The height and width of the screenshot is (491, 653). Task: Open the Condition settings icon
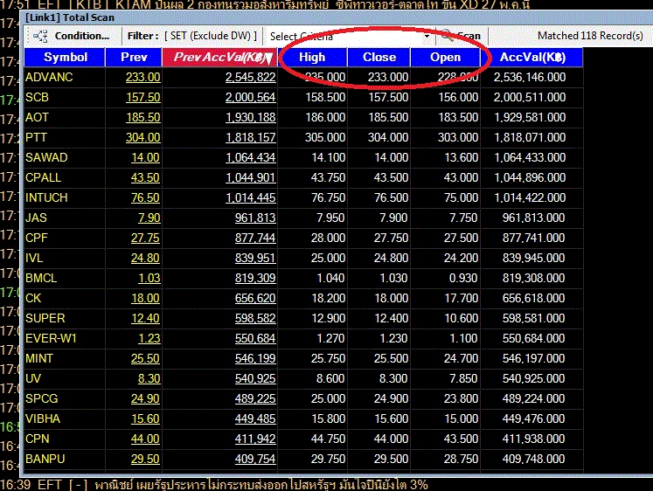coord(40,36)
